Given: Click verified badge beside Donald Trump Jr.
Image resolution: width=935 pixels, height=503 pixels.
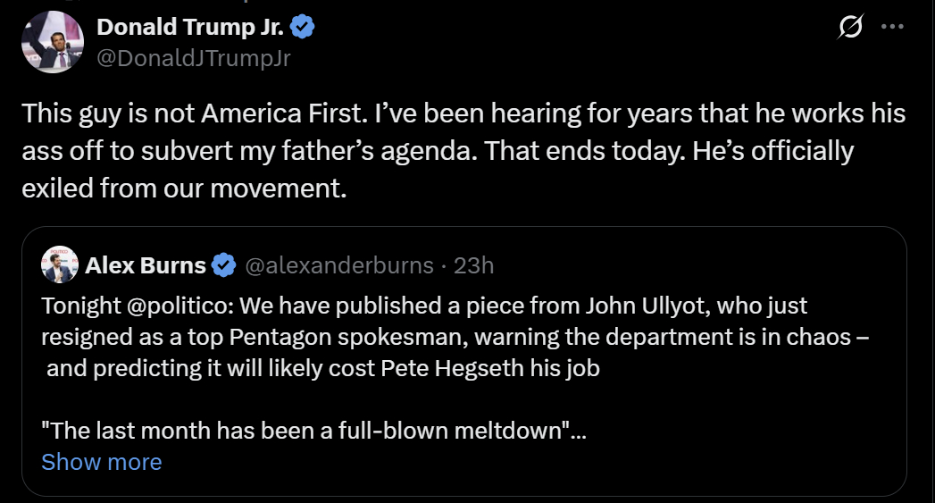Looking at the screenshot, I should 304,28.
